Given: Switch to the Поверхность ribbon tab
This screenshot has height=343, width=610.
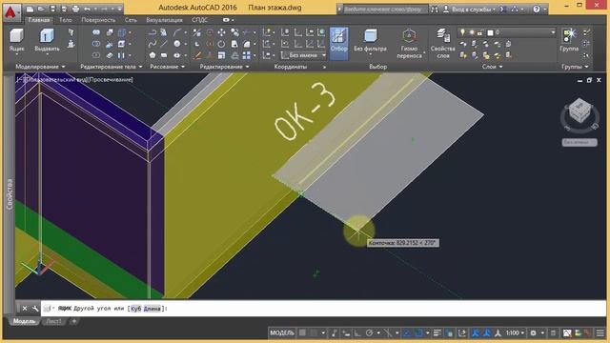Looking at the screenshot, I should (98, 20).
